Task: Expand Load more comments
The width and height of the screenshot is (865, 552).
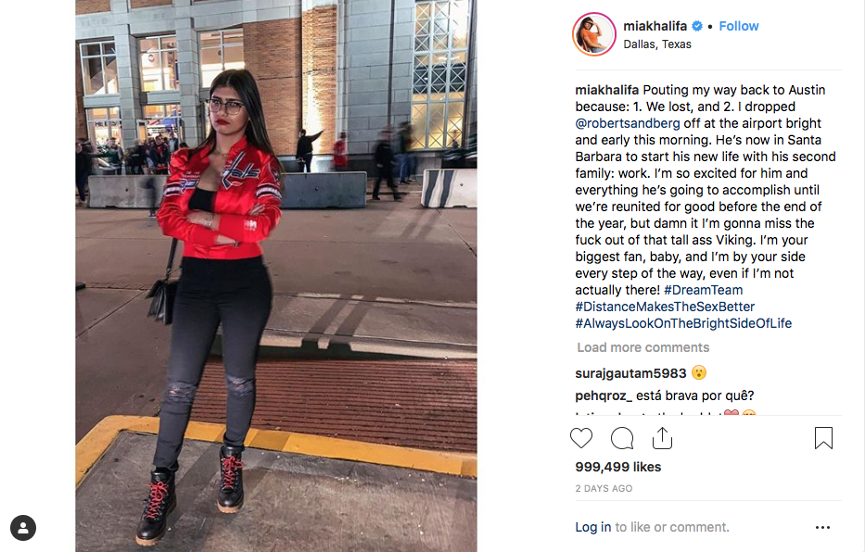Action: 643,347
